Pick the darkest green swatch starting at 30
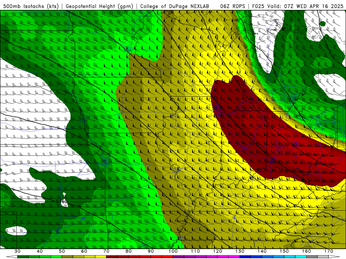The image size is (346, 259). 23,256
